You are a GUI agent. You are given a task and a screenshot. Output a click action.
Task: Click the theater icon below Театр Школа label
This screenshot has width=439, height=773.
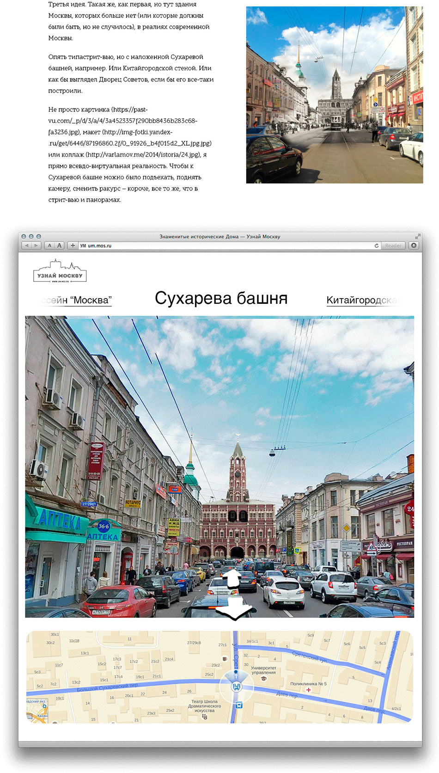205,717
